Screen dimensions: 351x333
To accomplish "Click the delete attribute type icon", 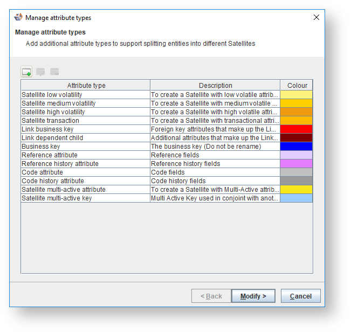I will click(54, 72).
